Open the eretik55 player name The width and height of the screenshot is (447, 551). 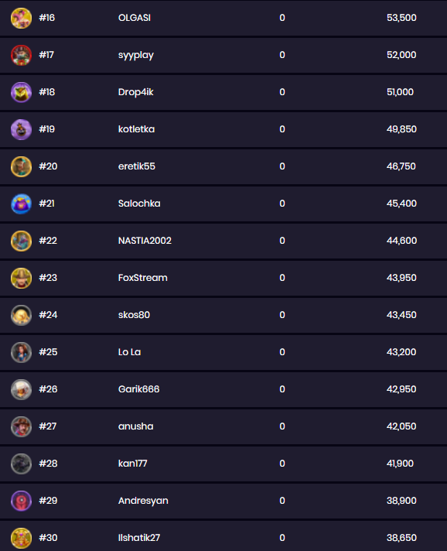tap(137, 166)
